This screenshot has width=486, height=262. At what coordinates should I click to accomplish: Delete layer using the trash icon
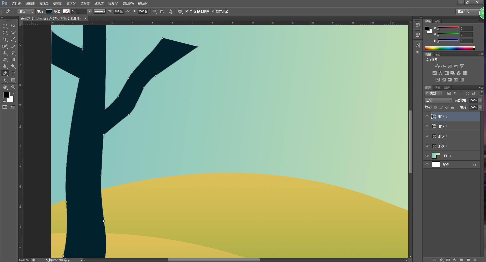[475, 260]
